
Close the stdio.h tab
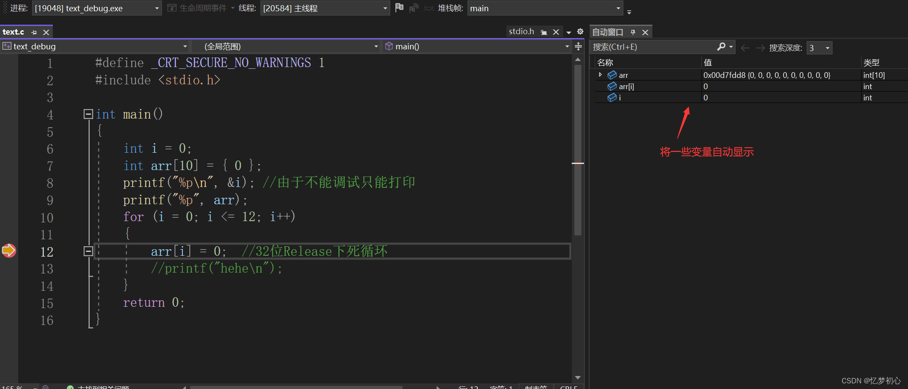[x=556, y=32]
